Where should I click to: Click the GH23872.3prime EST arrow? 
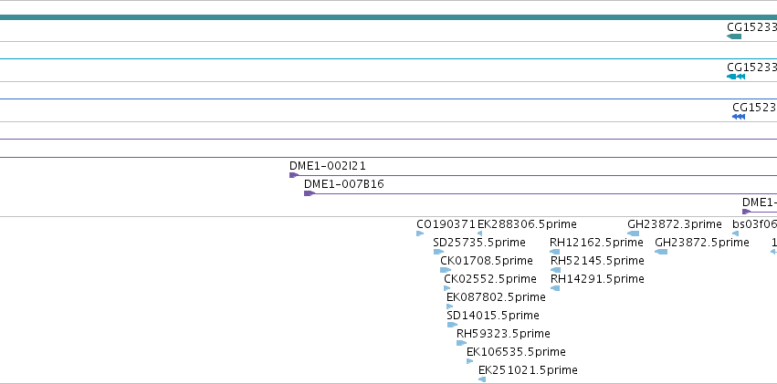[x=634, y=234]
